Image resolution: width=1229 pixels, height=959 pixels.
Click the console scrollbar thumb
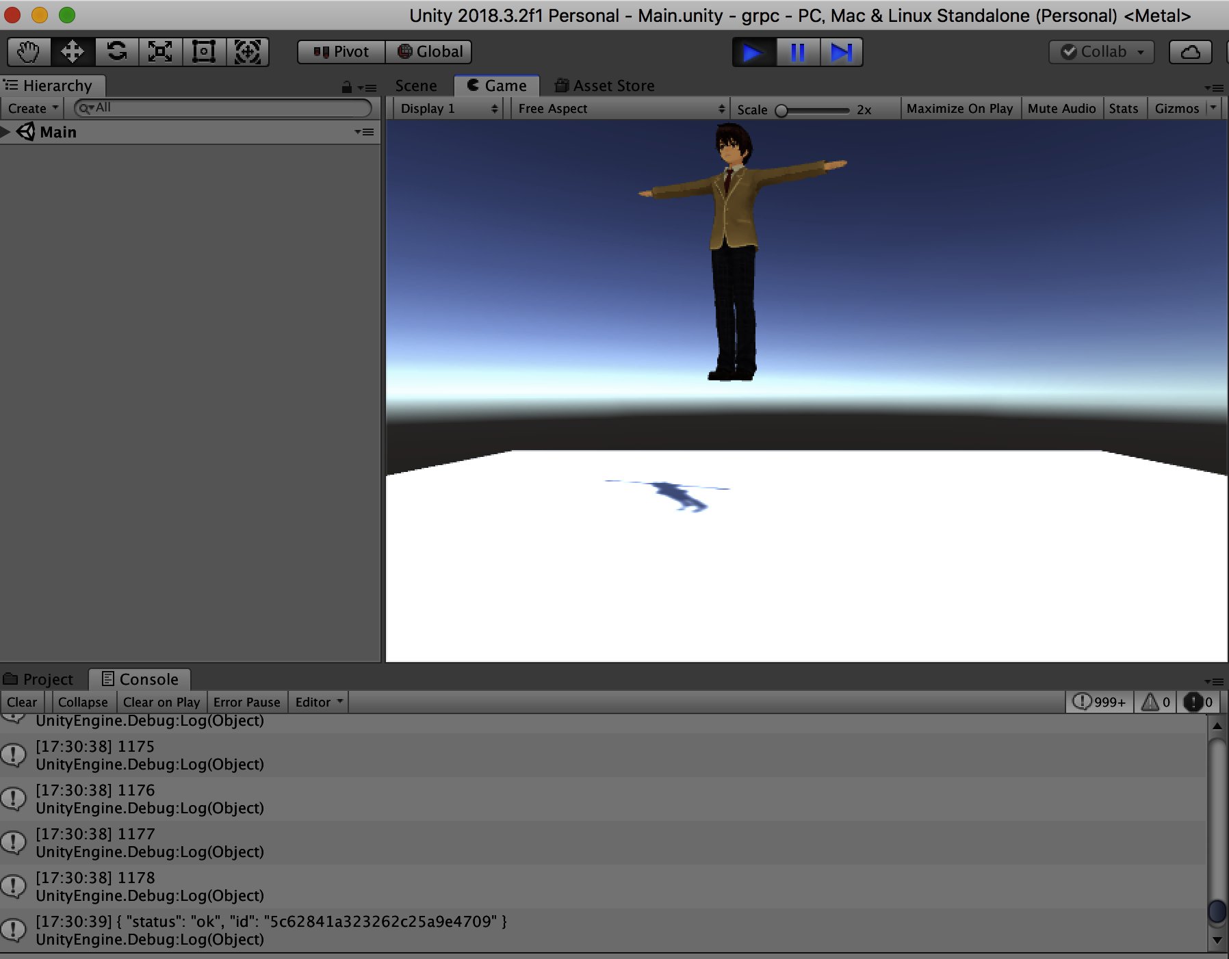click(x=1217, y=911)
